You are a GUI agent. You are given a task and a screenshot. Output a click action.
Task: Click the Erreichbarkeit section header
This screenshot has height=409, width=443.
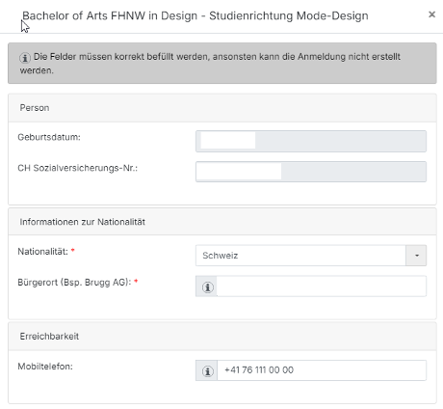pyautogui.click(x=222, y=337)
